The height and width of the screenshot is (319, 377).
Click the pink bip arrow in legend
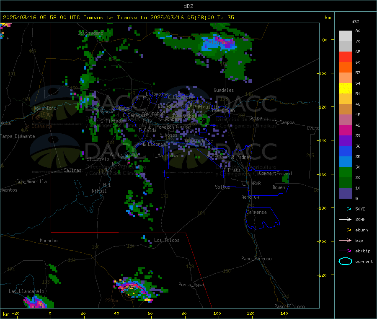click(345, 240)
